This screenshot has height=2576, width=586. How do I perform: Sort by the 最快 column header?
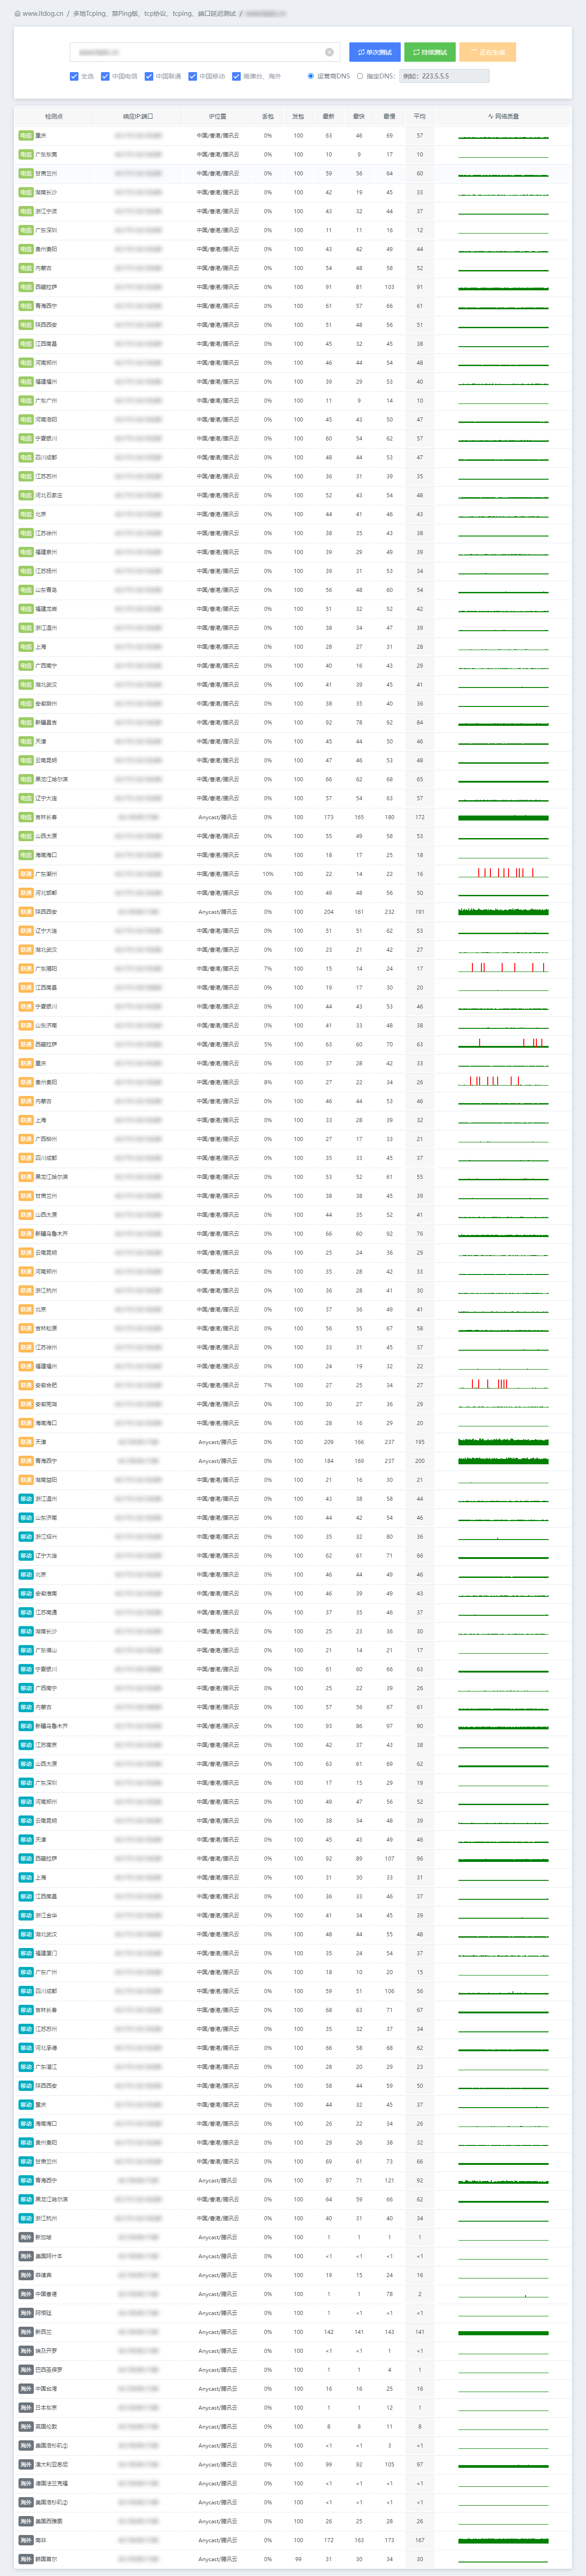click(359, 116)
